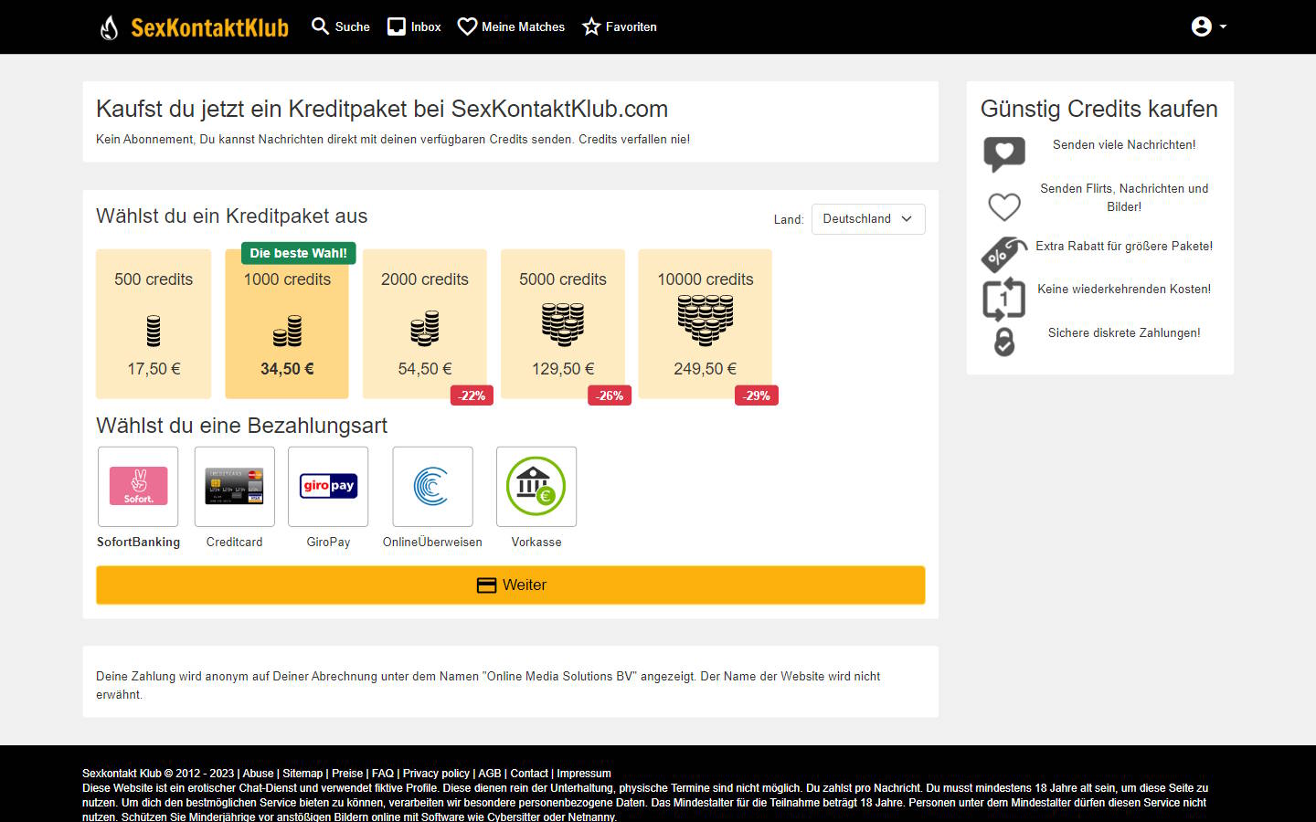Click the flame logo icon
The image size is (1316, 822).
[109, 27]
